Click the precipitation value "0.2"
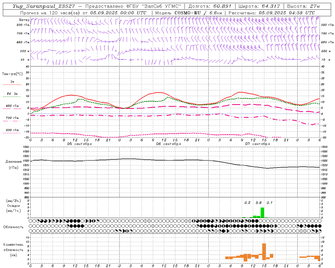Image resolution: width=335 pixels, height=268 pixels. [247, 203]
